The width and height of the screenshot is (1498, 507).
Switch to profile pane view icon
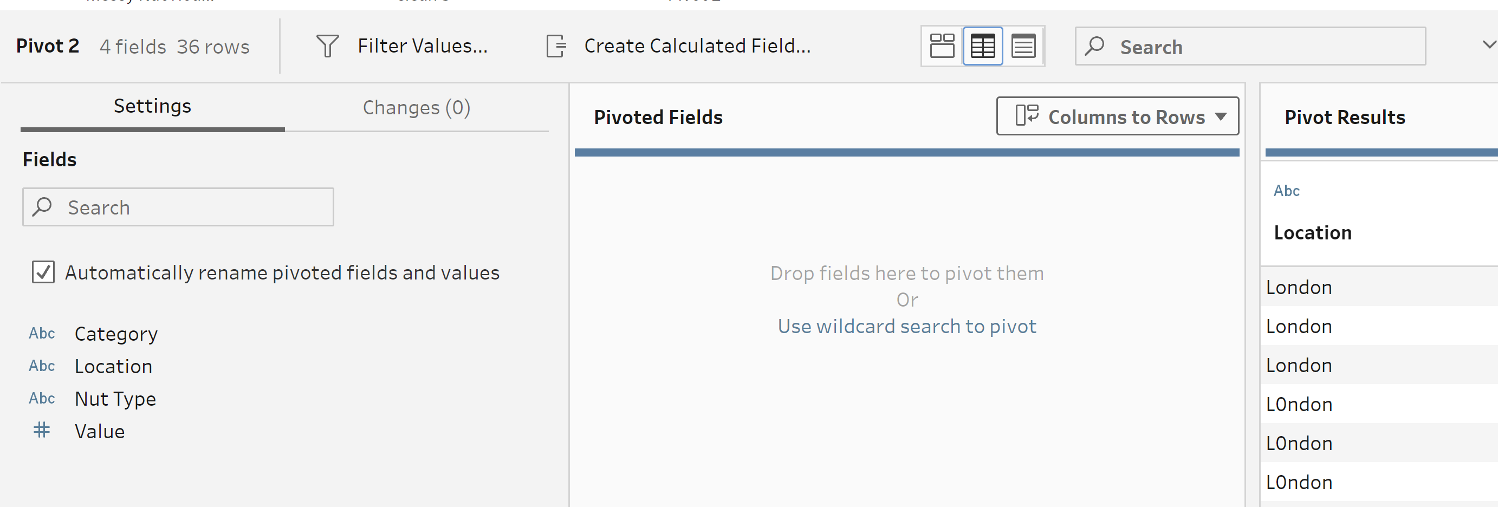point(942,46)
